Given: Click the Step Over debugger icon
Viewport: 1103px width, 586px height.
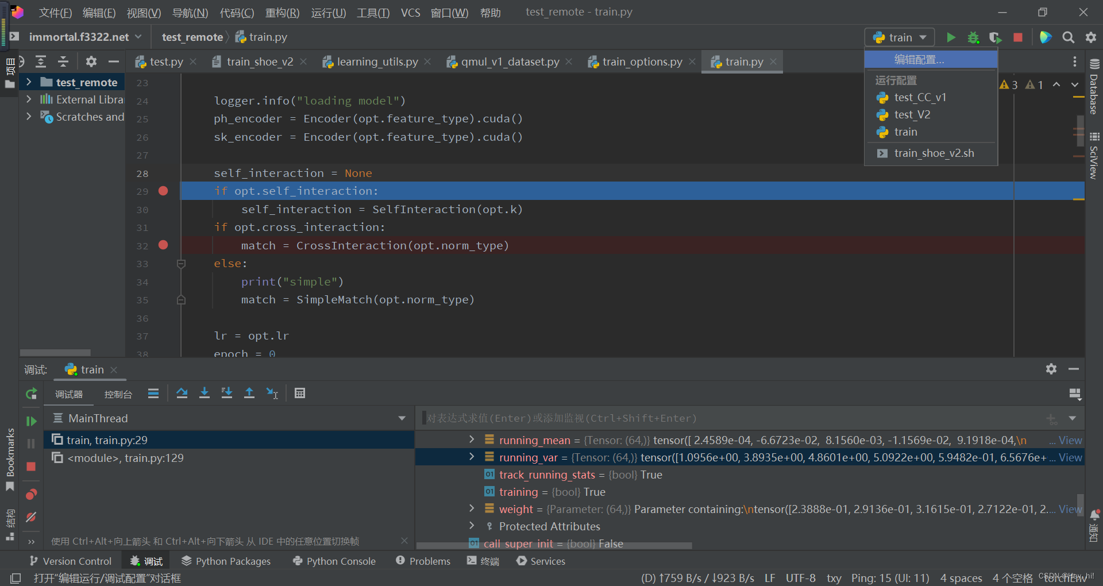Looking at the screenshot, I should click(x=182, y=393).
